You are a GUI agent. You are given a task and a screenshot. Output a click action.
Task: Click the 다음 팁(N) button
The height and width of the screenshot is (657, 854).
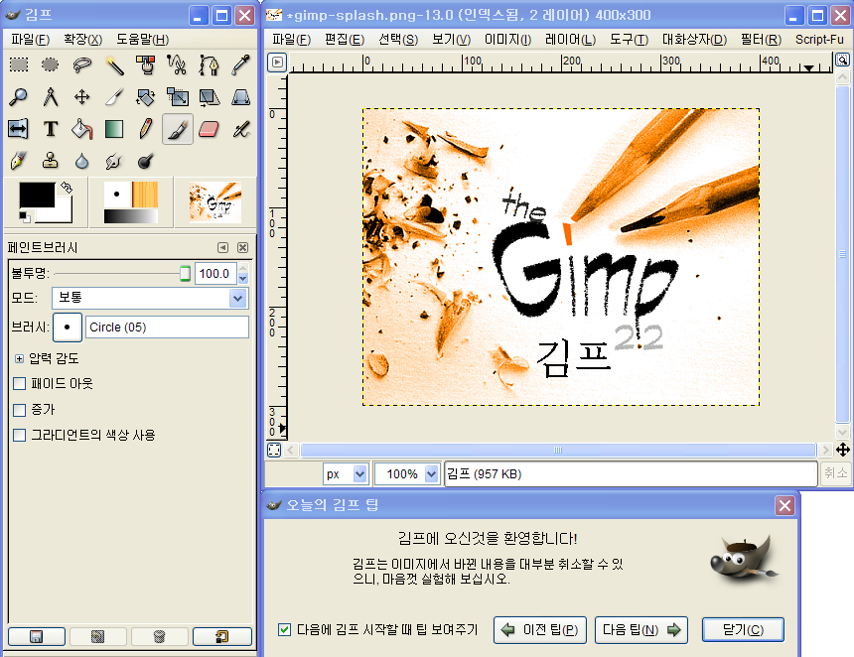641,630
